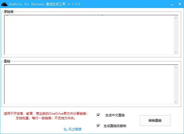Click inside the 直链 output text area

click(89, 84)
